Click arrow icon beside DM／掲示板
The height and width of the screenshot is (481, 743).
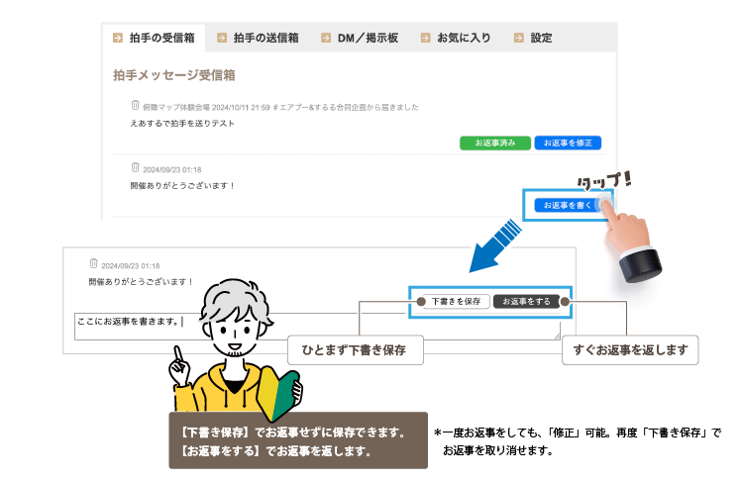click(x=326, y=38)
